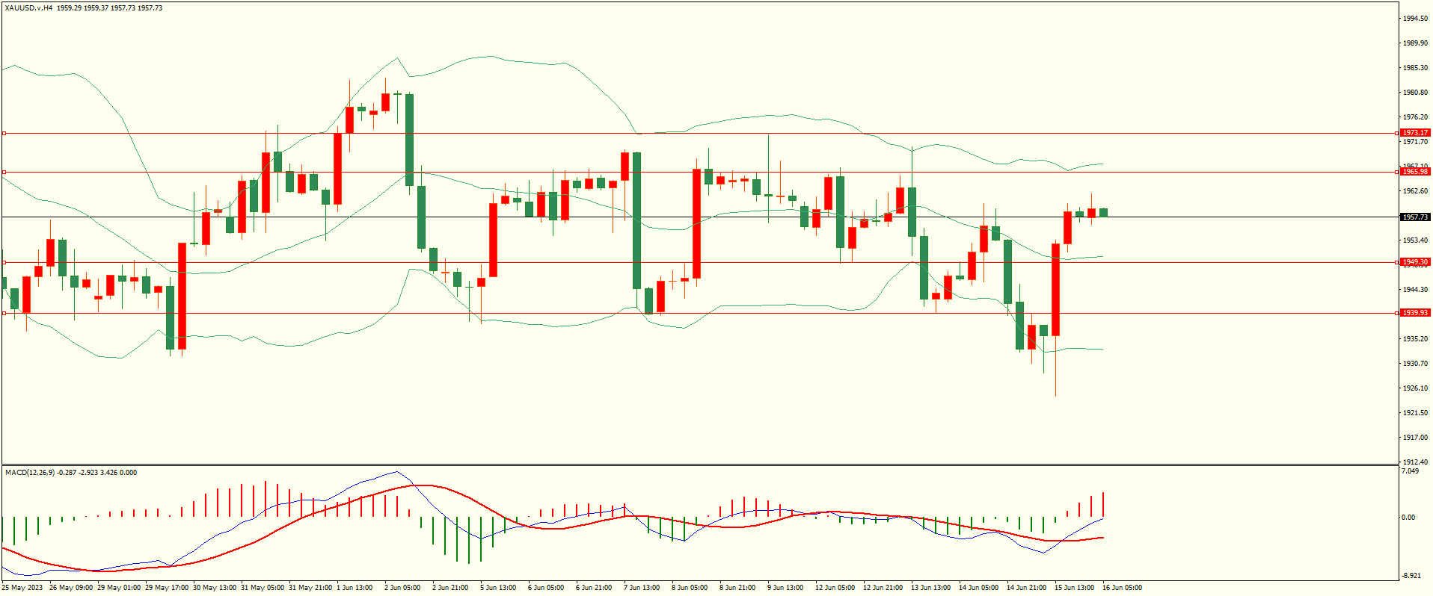Click the 7.049 MACD scale value
The image size is (1433, 596).
coord(1410,471)
